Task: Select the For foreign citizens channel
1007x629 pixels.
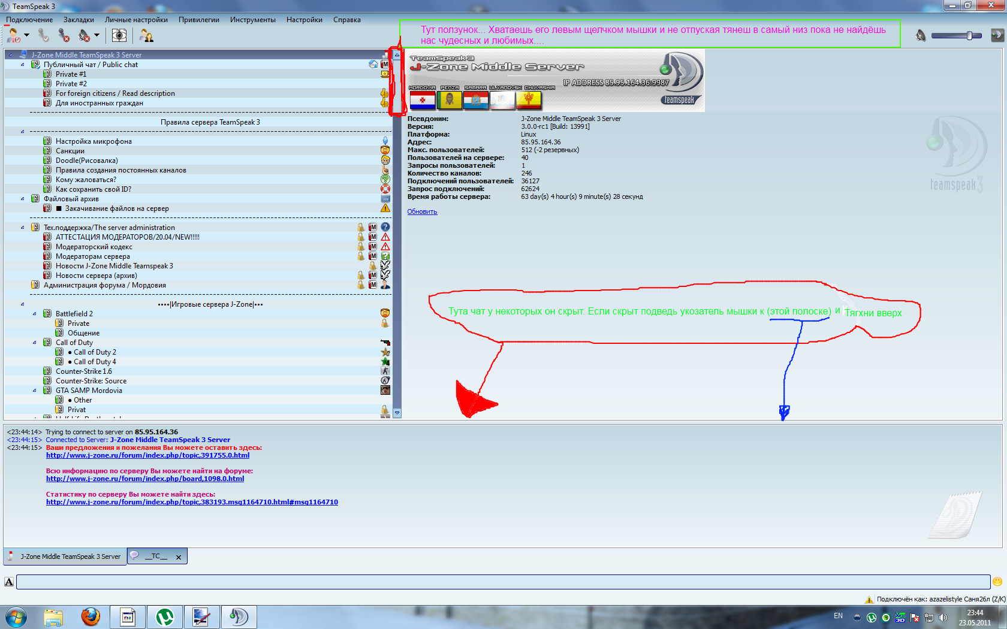Action: coord(115,93)
